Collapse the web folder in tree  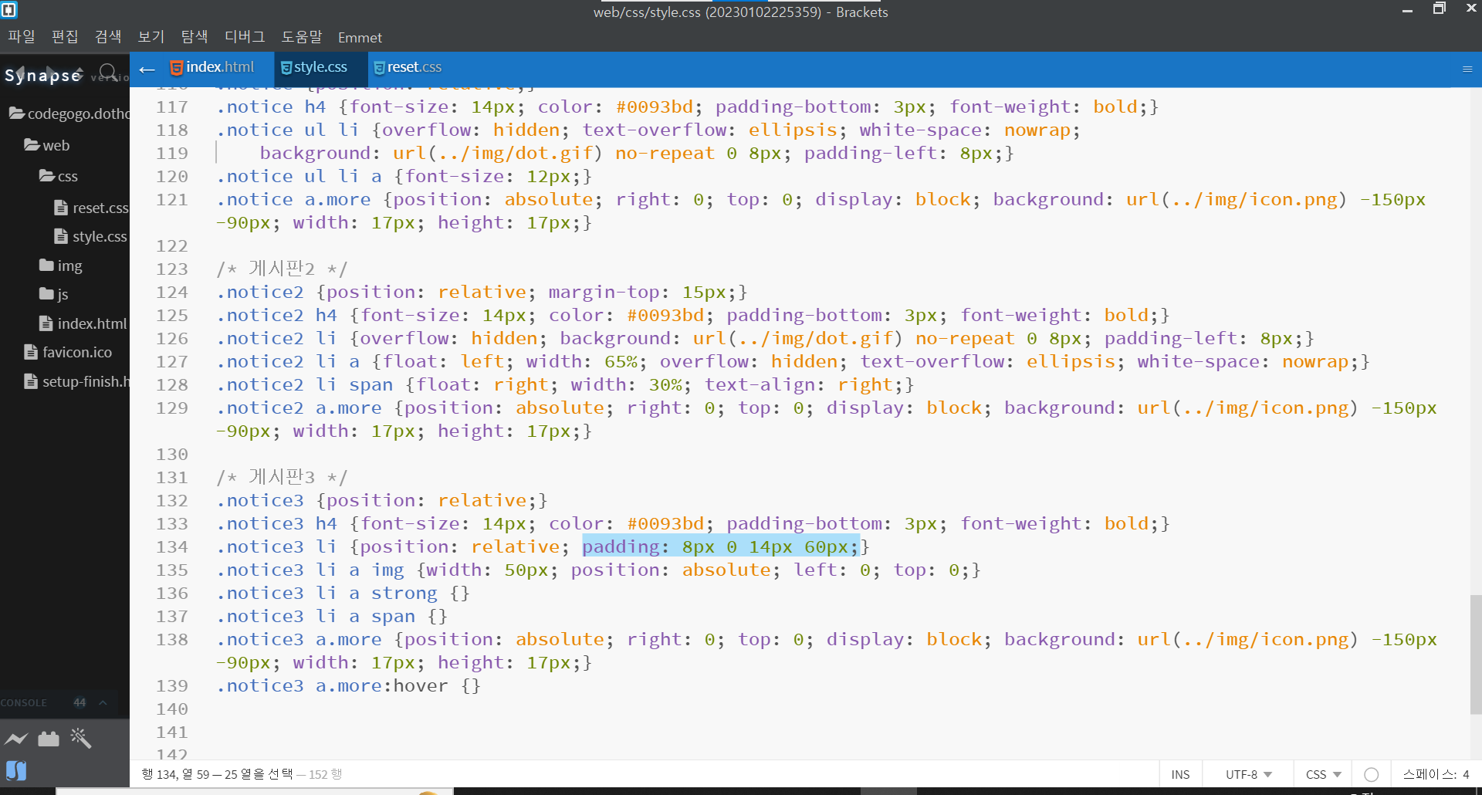(x=46, y=145)
